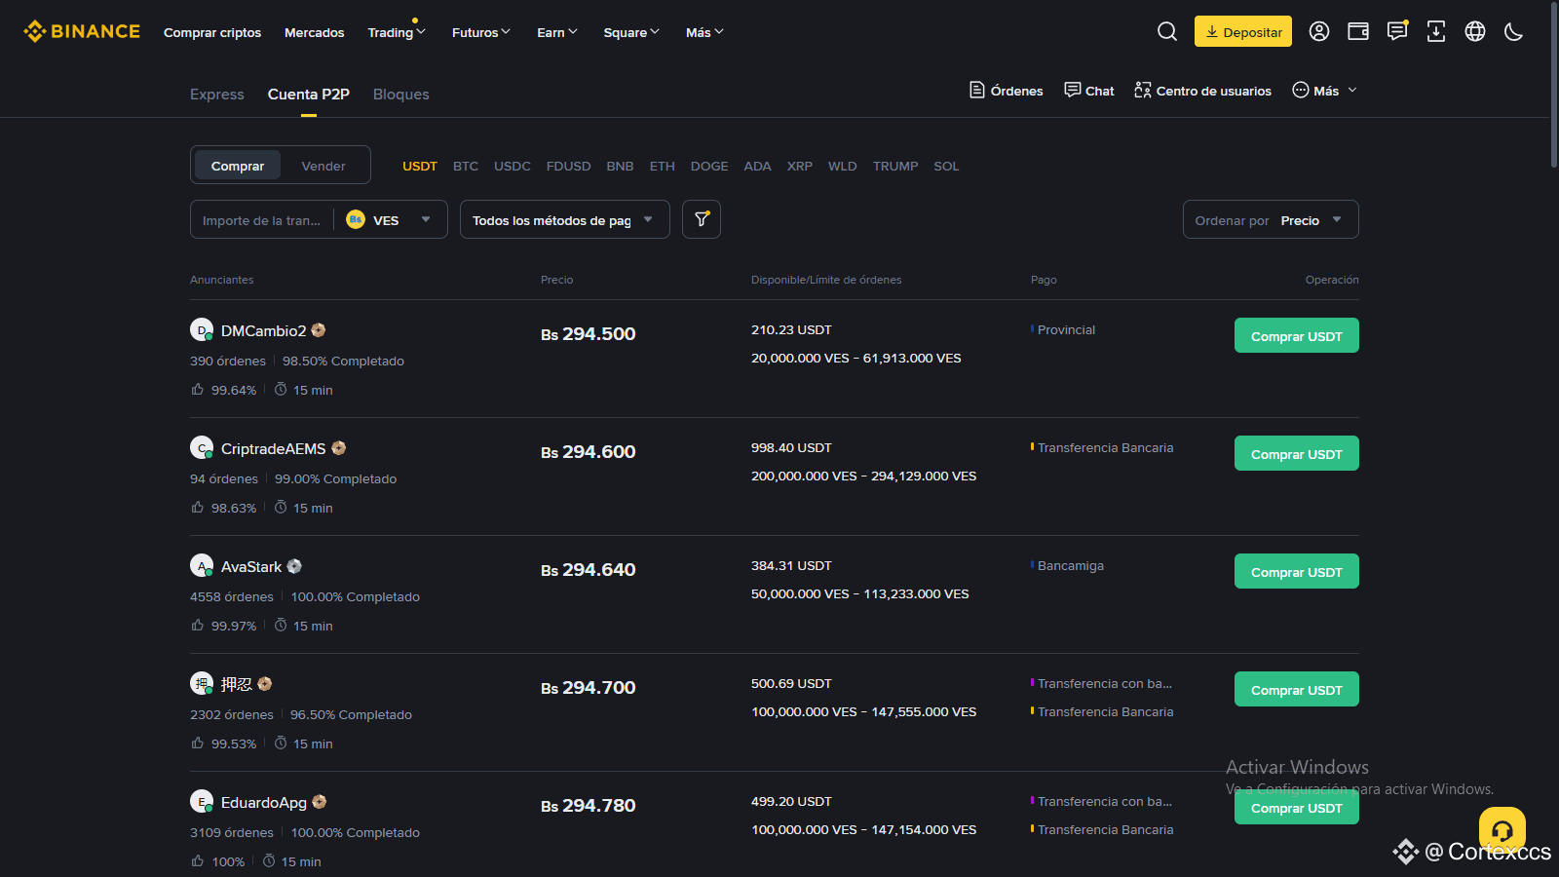Expand the top navigation Más menu
The width and height of the screenshot is (1559, 877).
point(704,32)
